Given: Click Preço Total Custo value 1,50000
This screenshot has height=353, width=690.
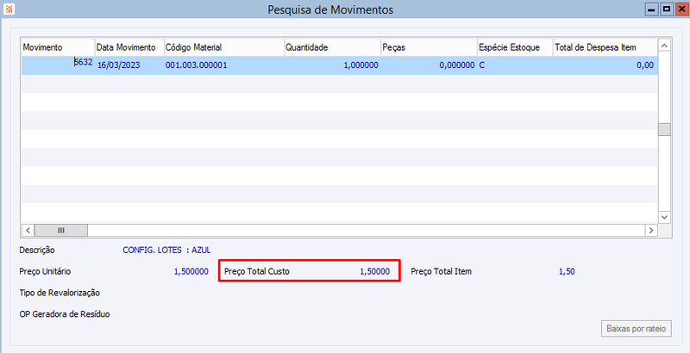Looking at the screenshot, I should (x=375, y=271).
